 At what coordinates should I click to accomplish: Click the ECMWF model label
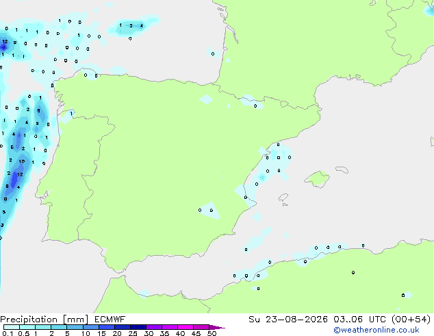click(x=110, y=320)
